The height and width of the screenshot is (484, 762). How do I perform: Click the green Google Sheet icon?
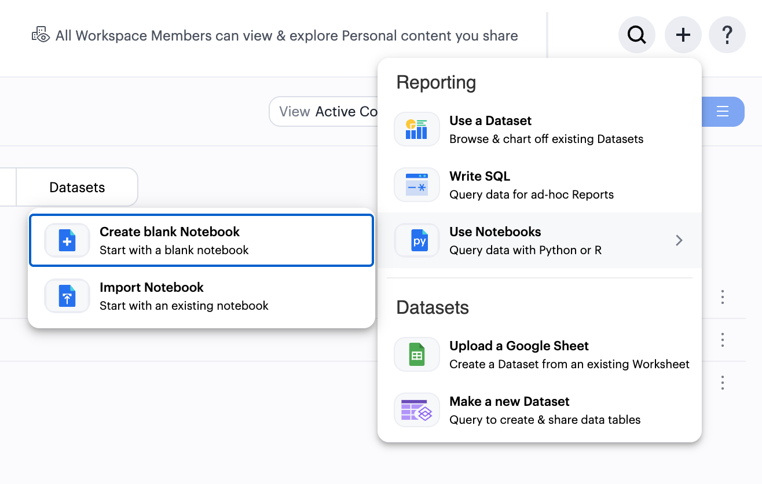416,354
